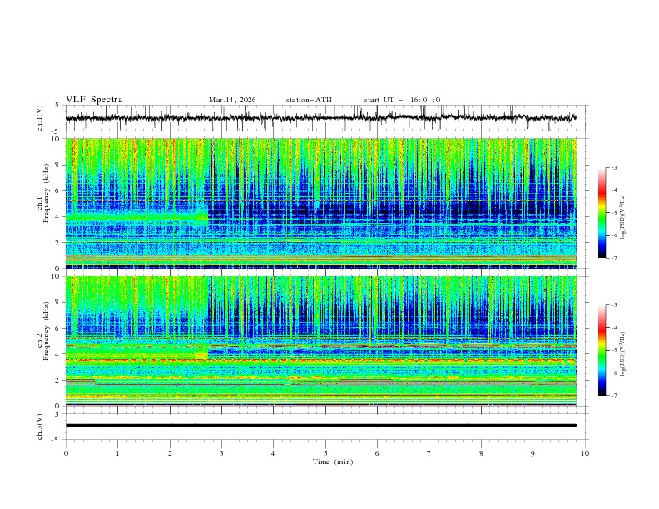
Task: Click time axis tick label "4"
Action: 273,453
